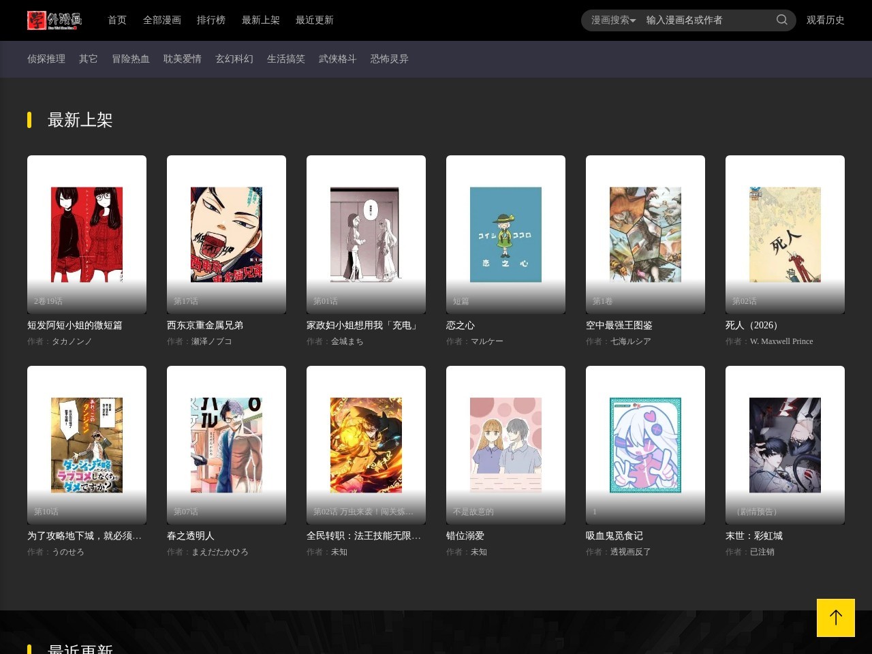Click author name 七海ルシア
The height and width of the screenshot is (654, 872).
[x=631, y=341]
